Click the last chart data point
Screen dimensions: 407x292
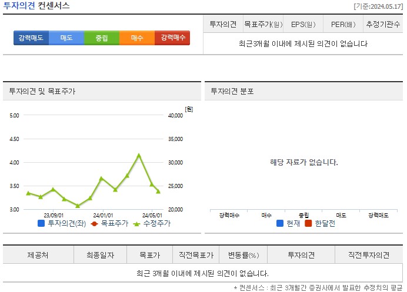pos(158,192)
